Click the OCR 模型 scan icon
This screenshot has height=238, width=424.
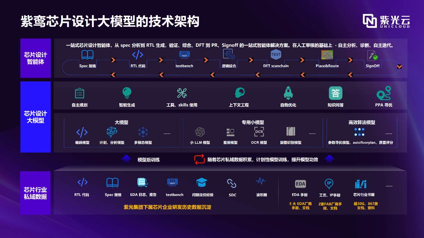259,132
